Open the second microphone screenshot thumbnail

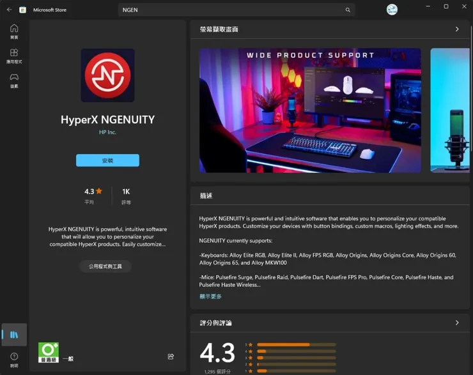tap(450, 111)
